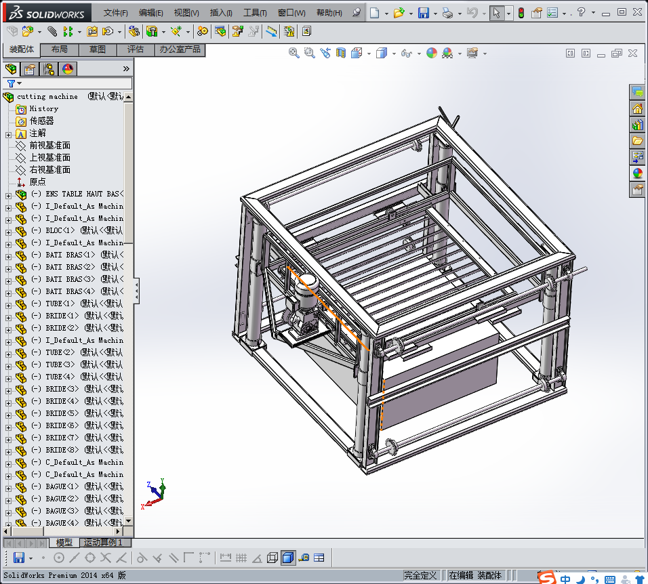The width and height of the screenshot is (648, 584).
Task: Toggle the grid icon in bottom toolbar
Action: pos(241,558)
